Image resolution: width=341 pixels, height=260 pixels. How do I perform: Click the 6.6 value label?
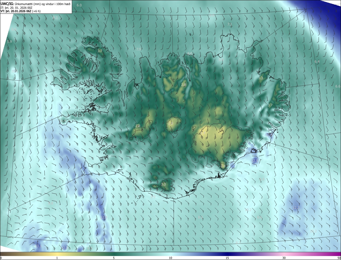click(338, 86)
